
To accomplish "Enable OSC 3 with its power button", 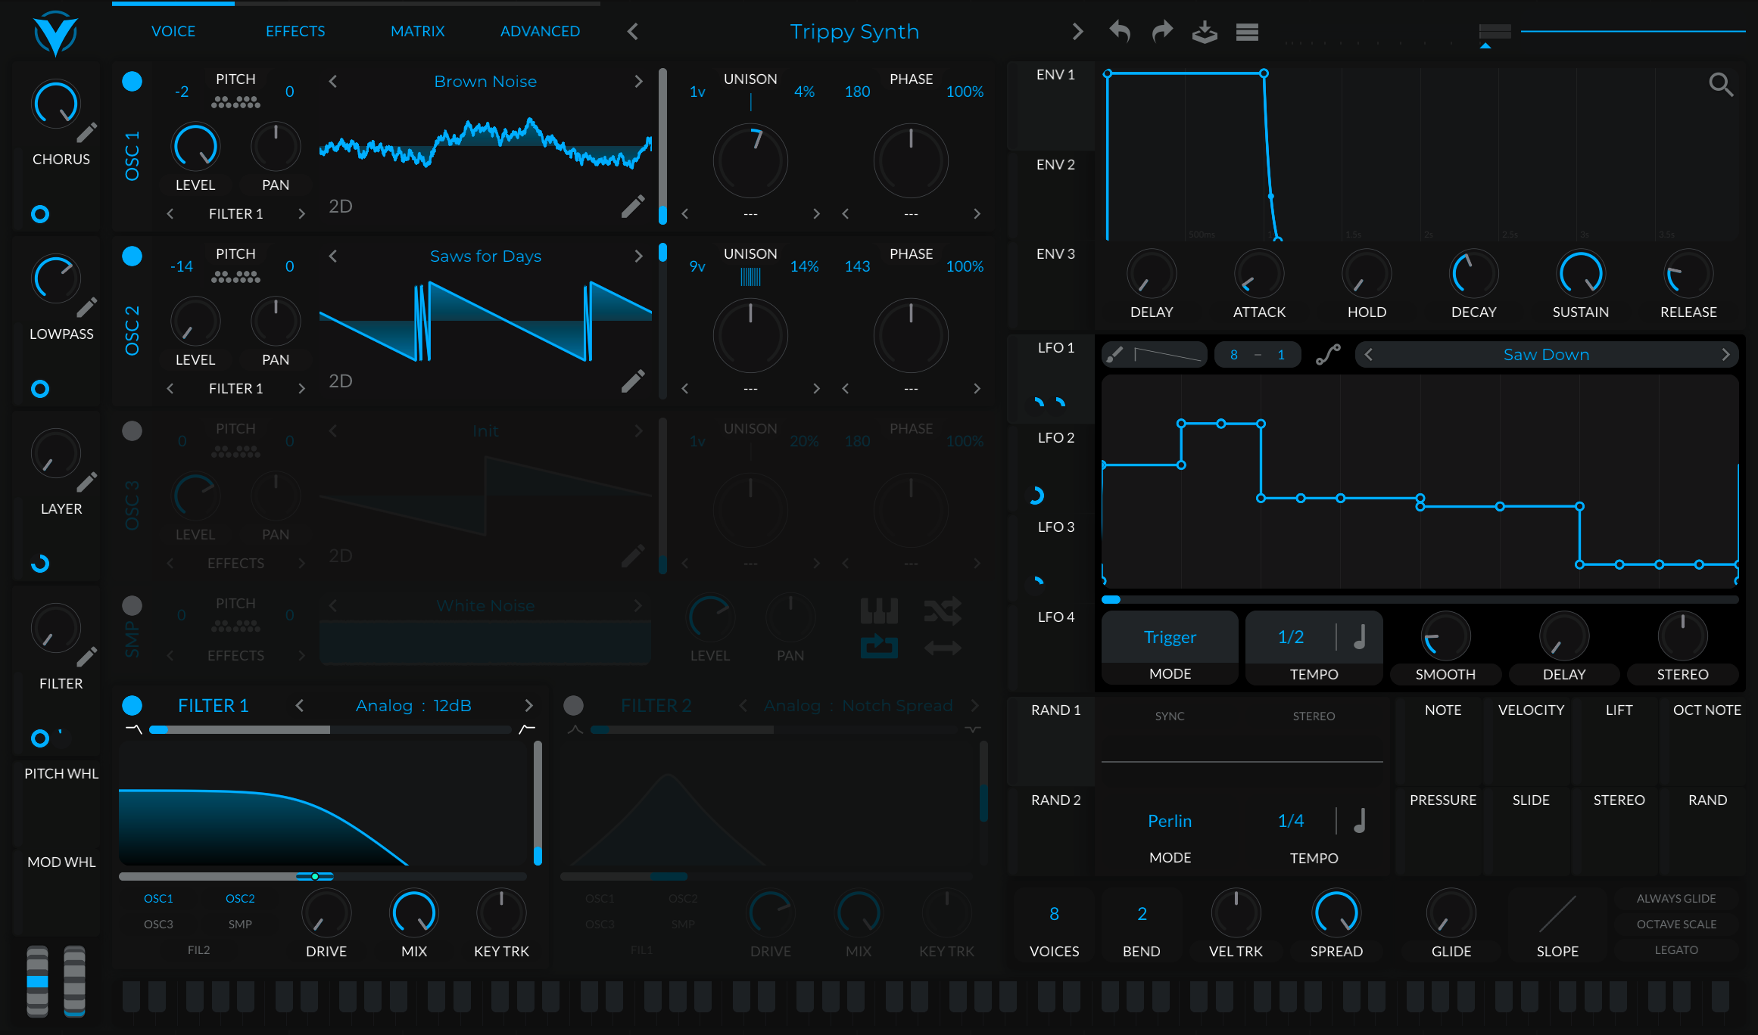I will point(132,430).
